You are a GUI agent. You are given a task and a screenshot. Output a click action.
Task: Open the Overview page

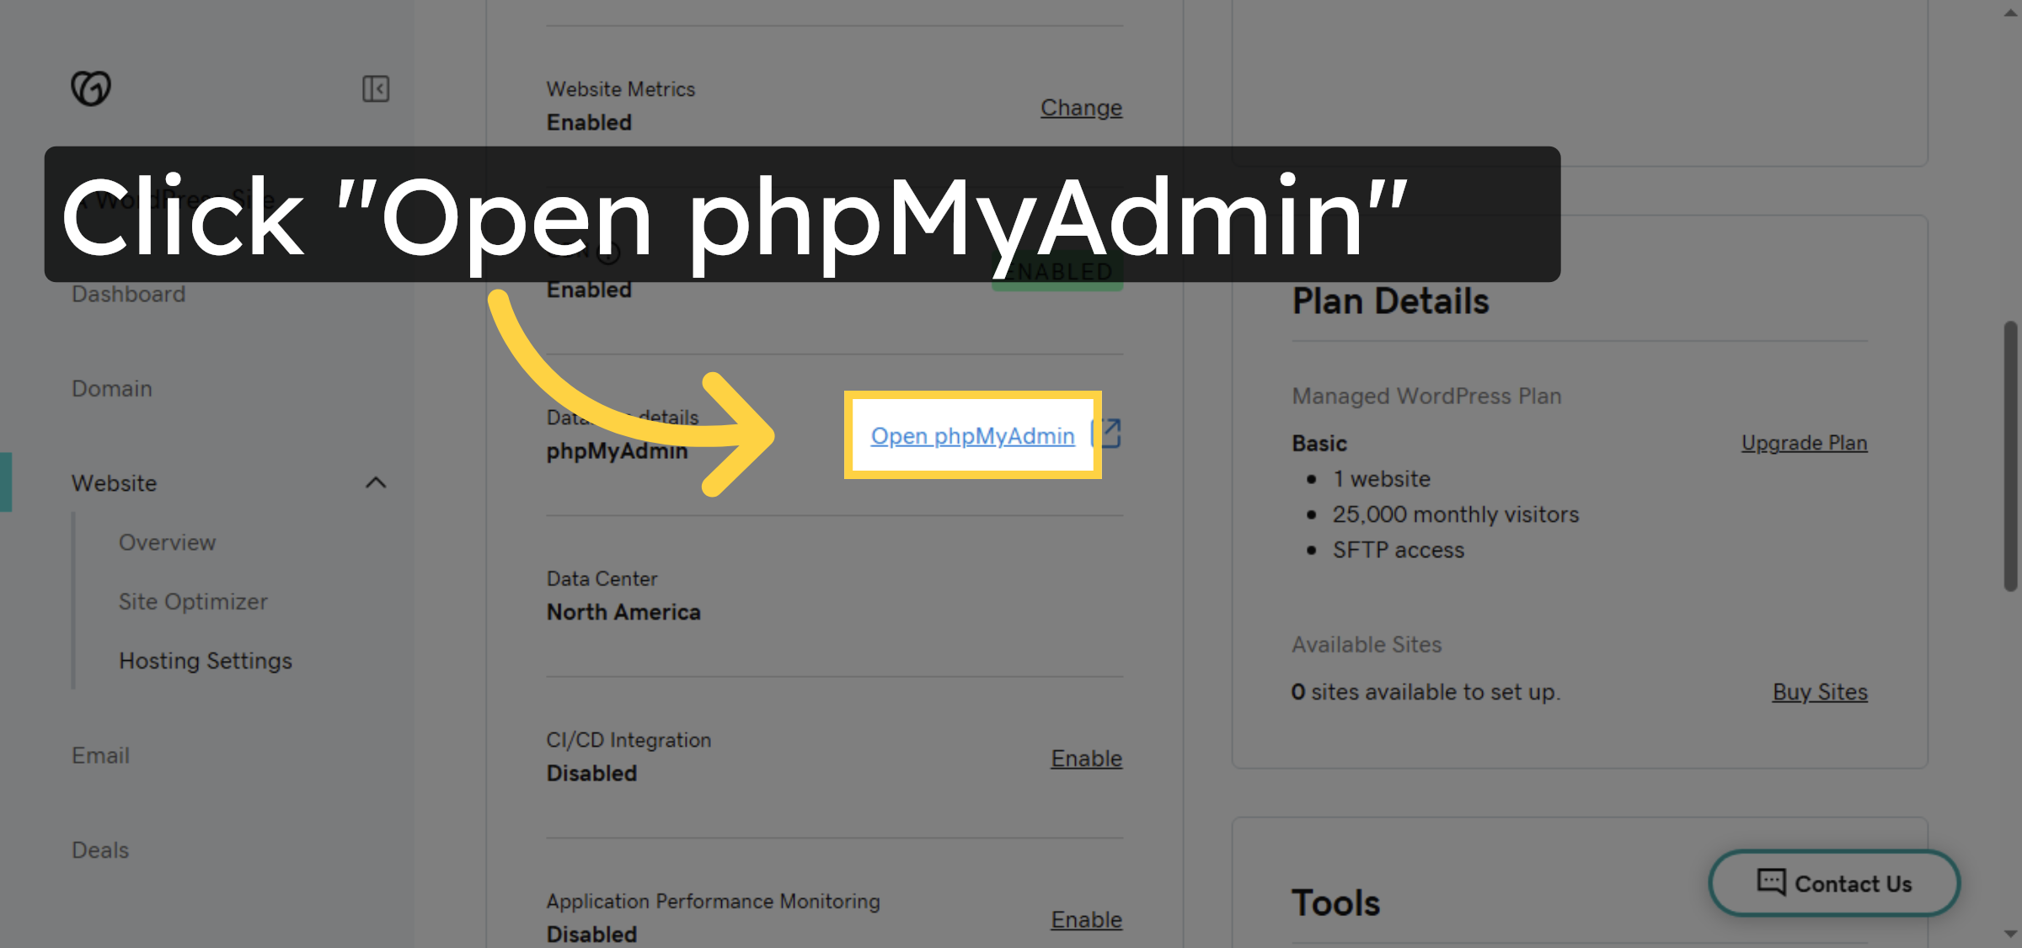coord(167,542)
